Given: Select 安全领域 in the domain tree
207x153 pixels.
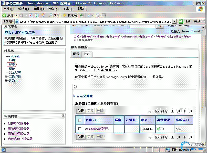Looking at the screenshot, I should [15, 72].
